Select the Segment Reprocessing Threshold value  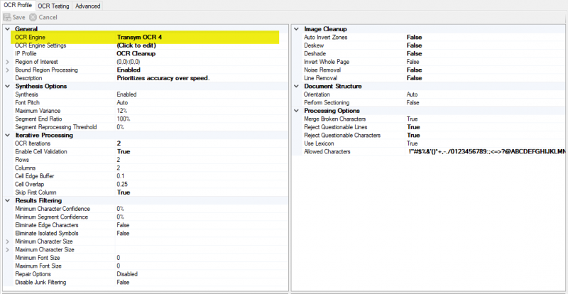(120, 127)
